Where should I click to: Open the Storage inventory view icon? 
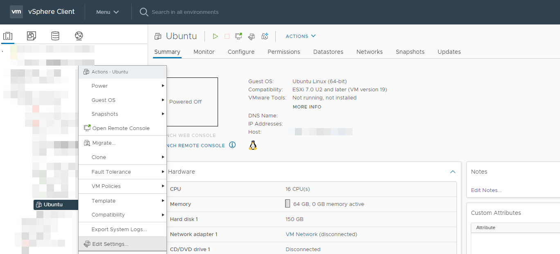tap(55, 36)
